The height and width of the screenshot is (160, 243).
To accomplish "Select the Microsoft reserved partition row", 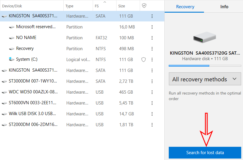I will 82,27.
